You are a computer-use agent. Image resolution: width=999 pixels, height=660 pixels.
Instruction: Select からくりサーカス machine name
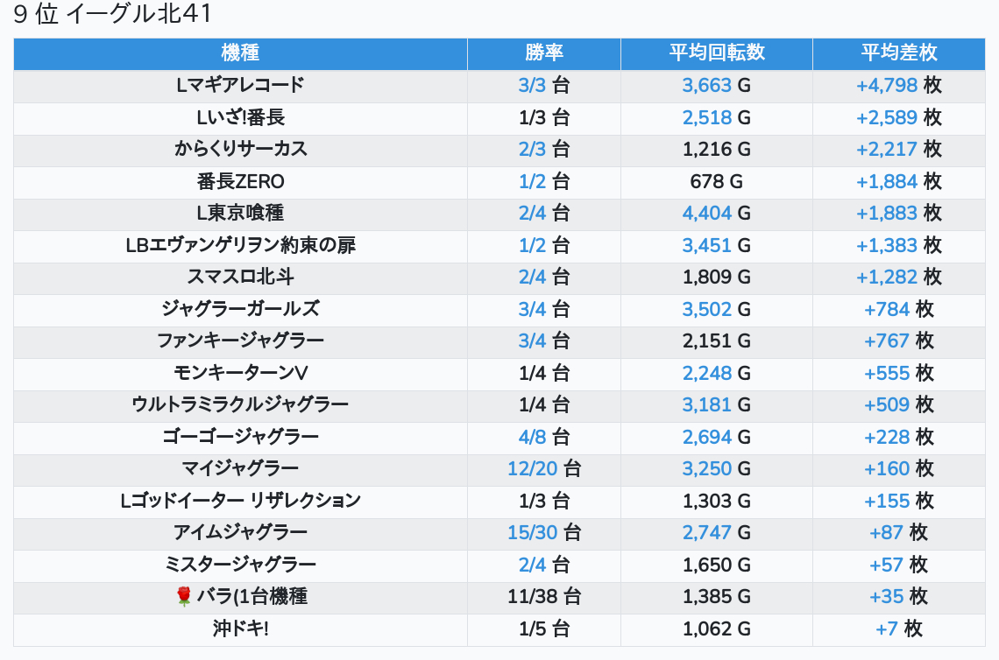pyautogui.click(x=240, y=149)
